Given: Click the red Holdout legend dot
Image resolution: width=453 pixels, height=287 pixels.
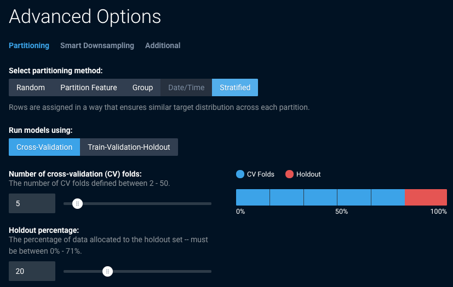Looking at the screenshot, I should pyautogui.click(x=289, y=174).
